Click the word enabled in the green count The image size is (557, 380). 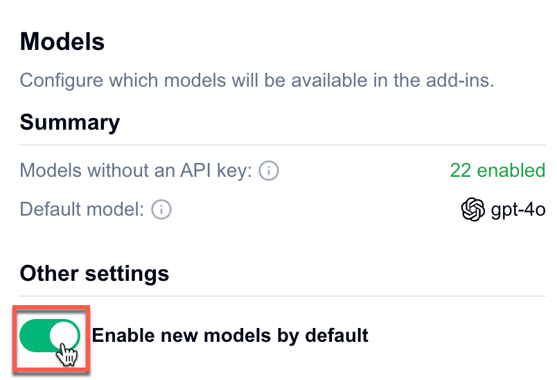pyautogui.click(x=512, y=171)
